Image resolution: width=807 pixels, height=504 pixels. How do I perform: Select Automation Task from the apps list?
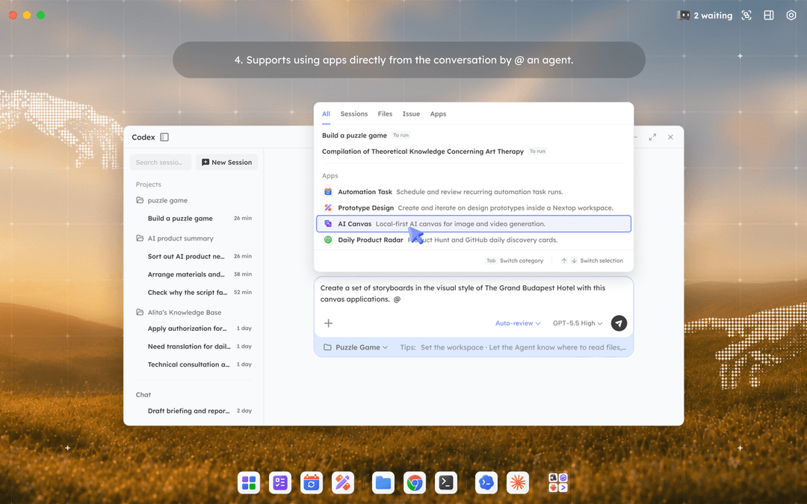tap(474, 192)
